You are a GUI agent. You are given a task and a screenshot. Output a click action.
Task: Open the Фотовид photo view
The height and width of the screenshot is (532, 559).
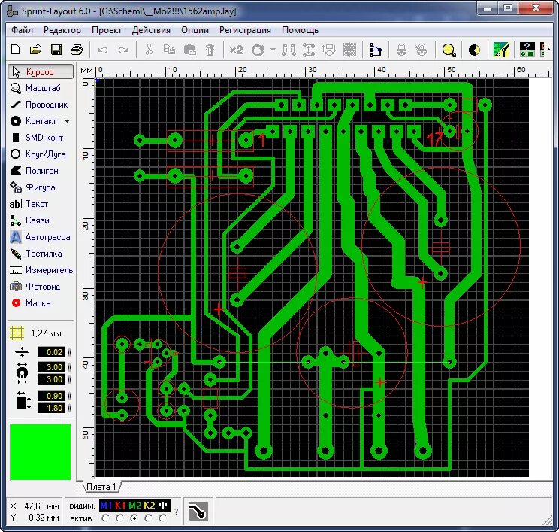pos(35,287)
